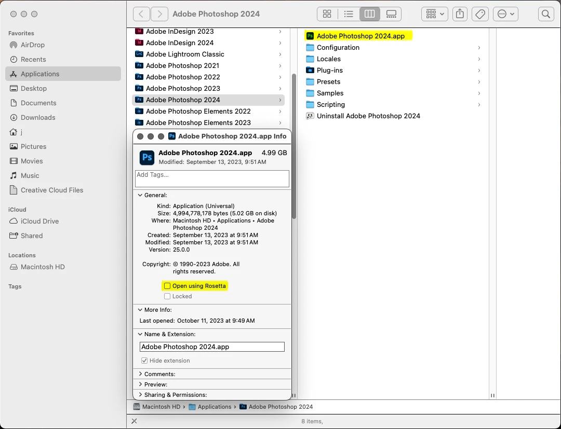Select Applications in the sidebar

pyautogui.click(x=63, y=74)
